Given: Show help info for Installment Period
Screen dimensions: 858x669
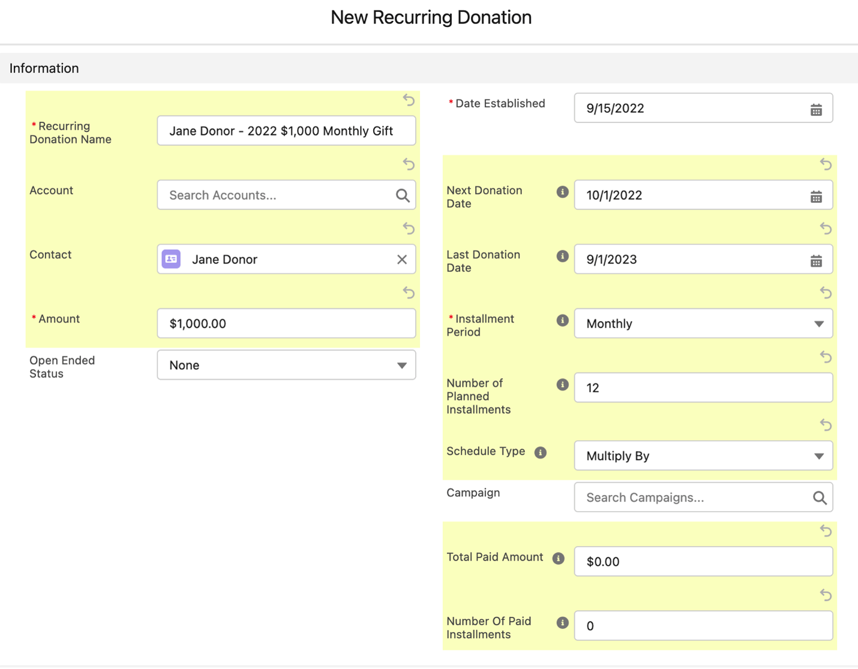Looking at the screenshot, I should click(x=562, y=320).
